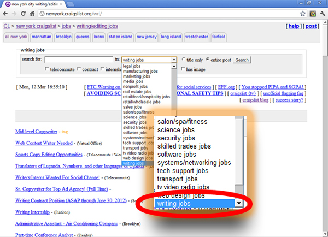Open 'Web Content Writer Needed' listing
328x237 pixels.
coord(44,143)
